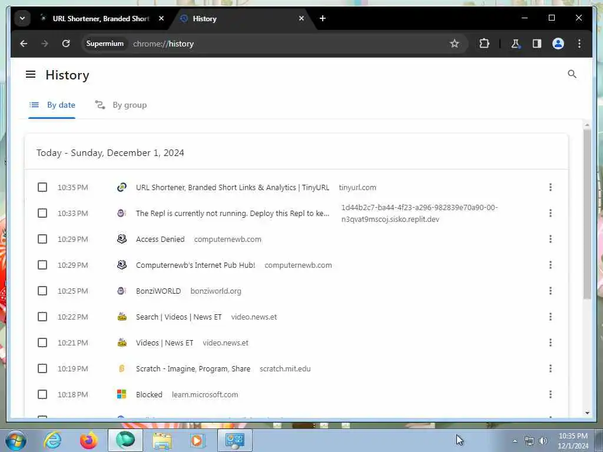Check the TinyURL history entry checkbox
The width and height of the screenshot is (603, 452).
pos(42,187)
